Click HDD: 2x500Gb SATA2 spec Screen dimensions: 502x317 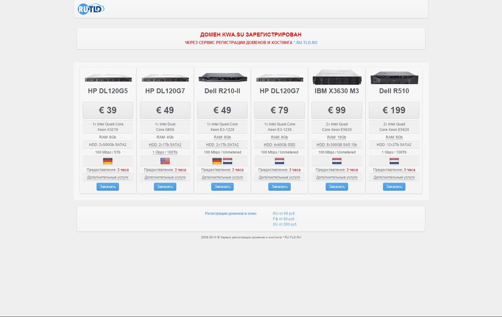pos(107,145)
